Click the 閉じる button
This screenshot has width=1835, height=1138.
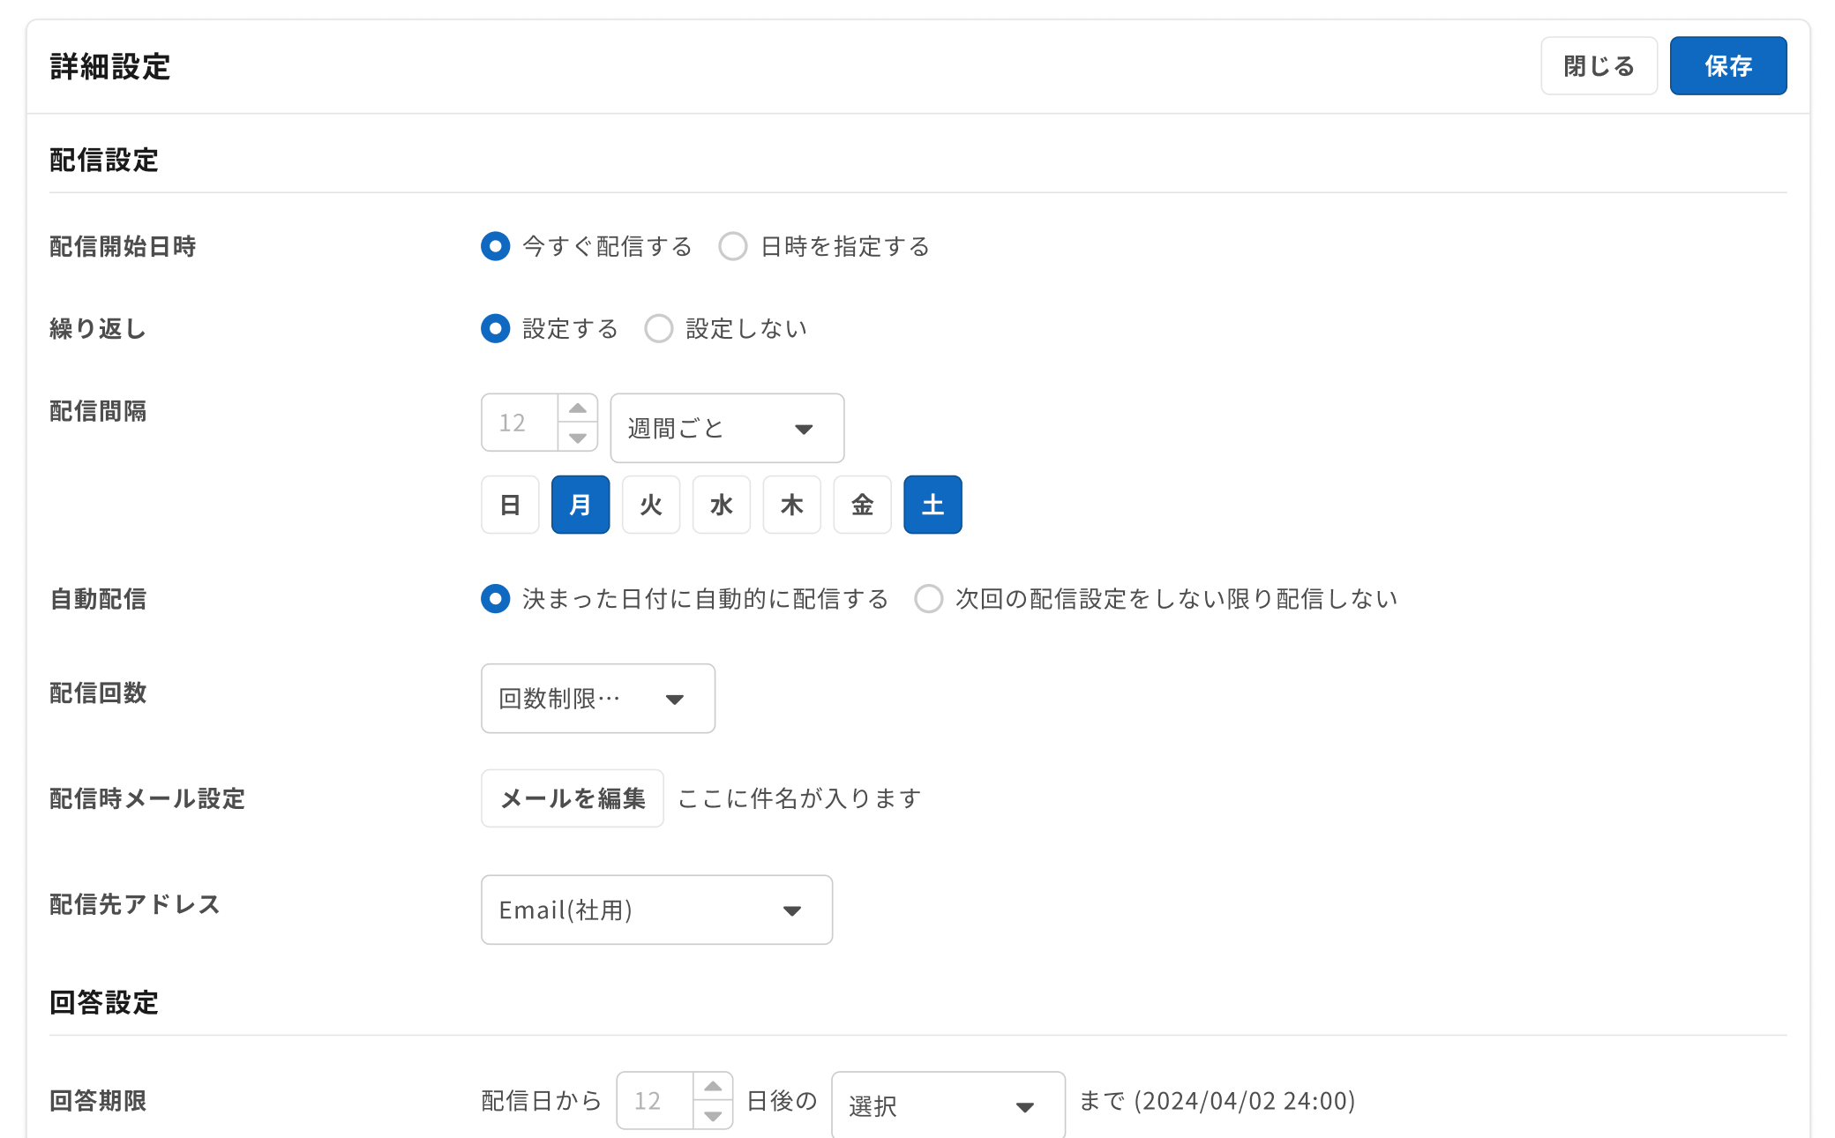1599,66
